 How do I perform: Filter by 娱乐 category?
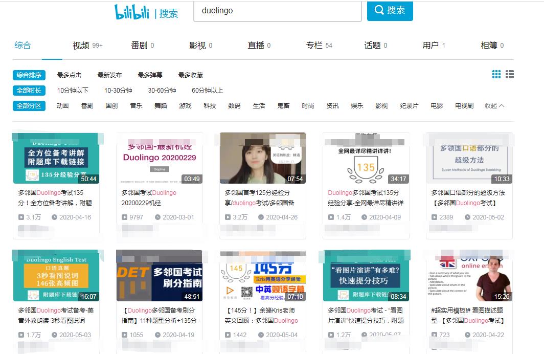[357, 106]
